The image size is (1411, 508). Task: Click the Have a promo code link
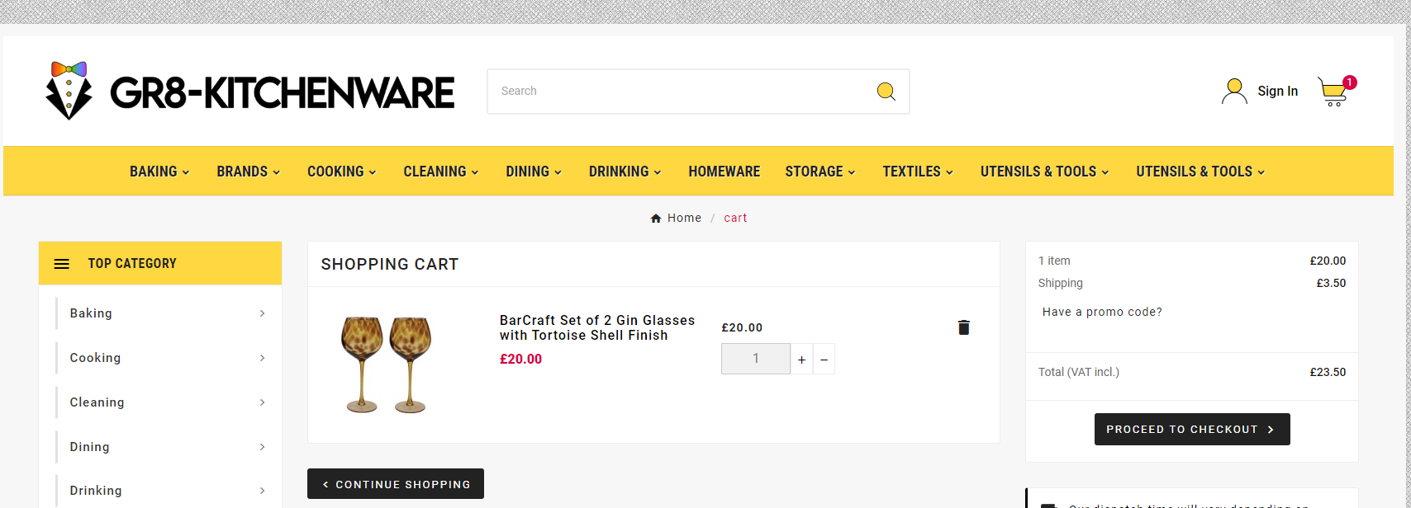tap(1102, 312)
